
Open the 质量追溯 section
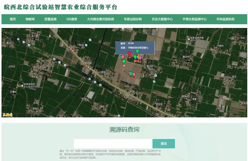click(x=50, y=19)
